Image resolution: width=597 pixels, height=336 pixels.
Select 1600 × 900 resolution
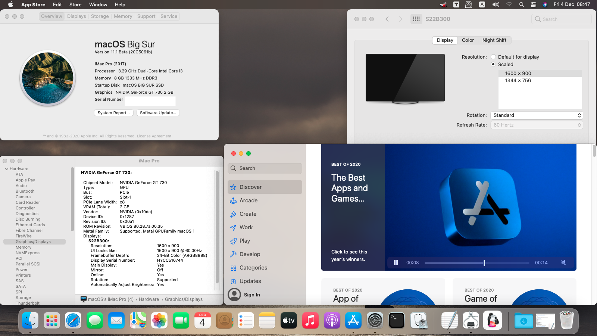point(540,74)
